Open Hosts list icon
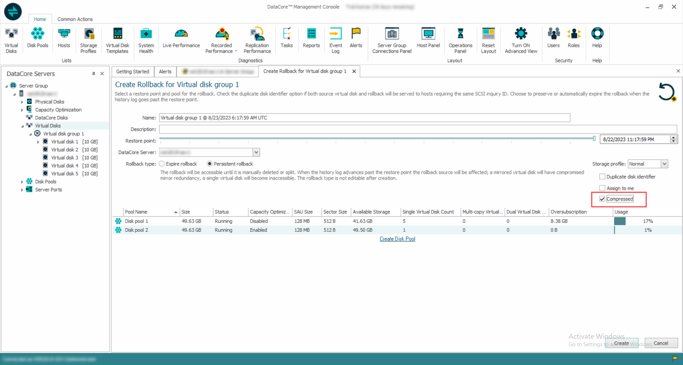Screen dimensions: 683x365 (x=64, y=38)
